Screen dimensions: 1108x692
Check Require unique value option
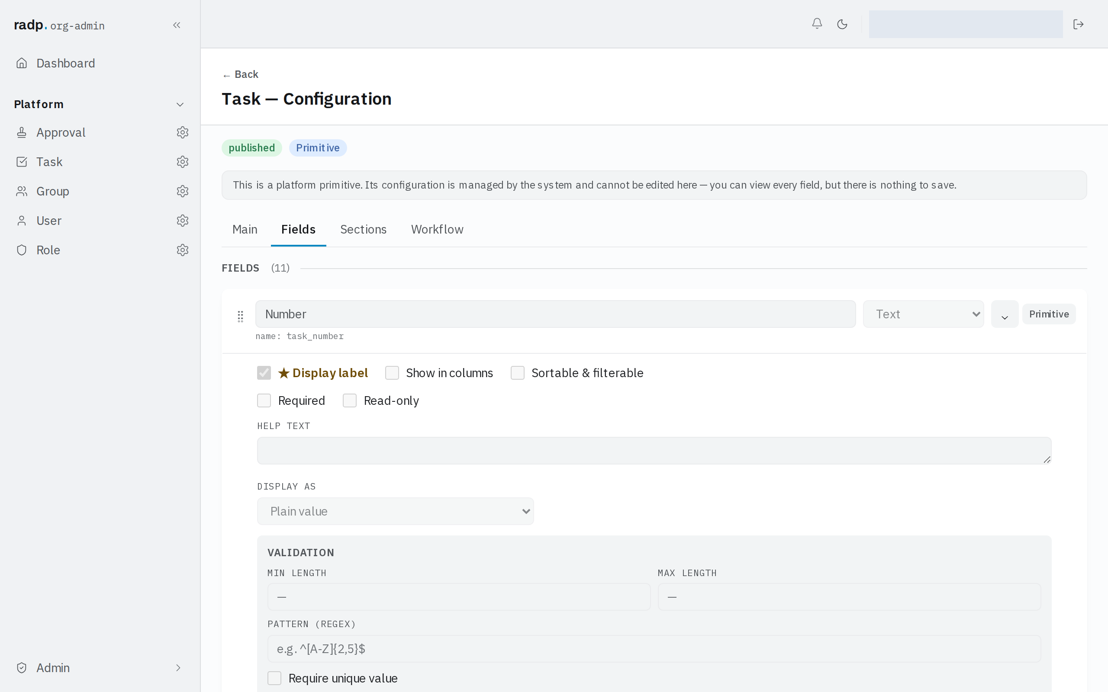[x=274, y=678]
